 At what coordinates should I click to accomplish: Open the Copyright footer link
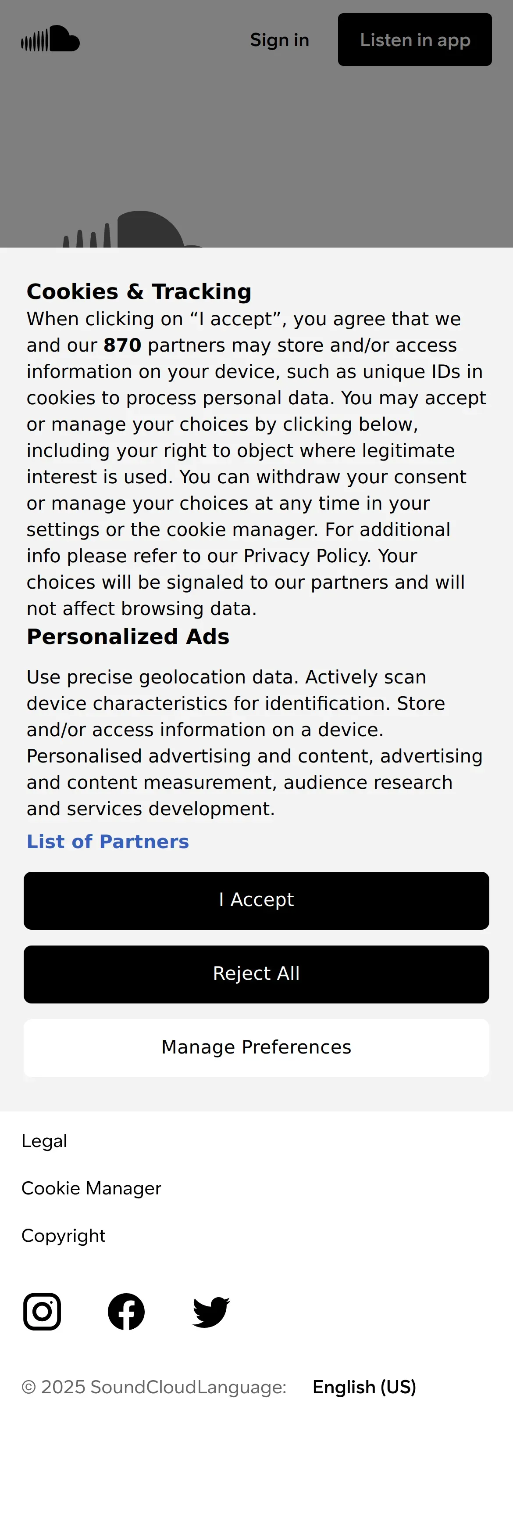click(63, 1235)
